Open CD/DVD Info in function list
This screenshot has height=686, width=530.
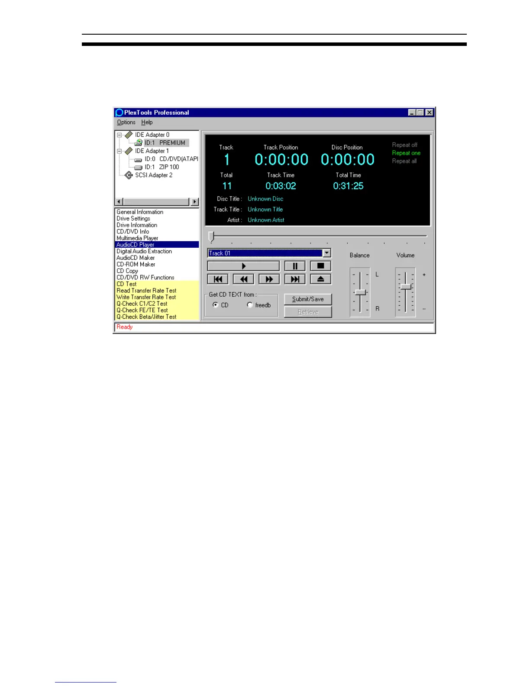[x=133, y=232]
